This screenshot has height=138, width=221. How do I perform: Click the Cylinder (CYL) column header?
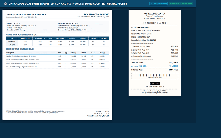click(40, 38)
